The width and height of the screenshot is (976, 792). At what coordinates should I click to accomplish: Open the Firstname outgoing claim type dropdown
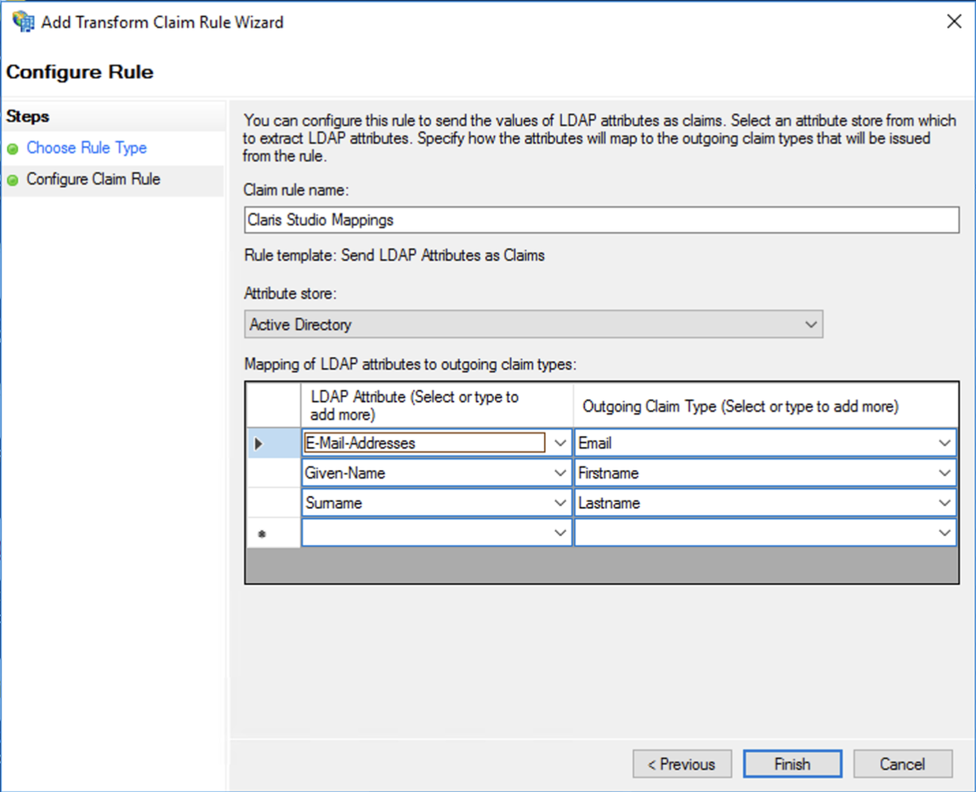(x=946, y=472)
